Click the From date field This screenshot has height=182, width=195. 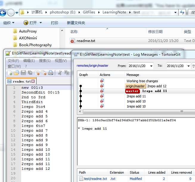[x=141, y=66]
